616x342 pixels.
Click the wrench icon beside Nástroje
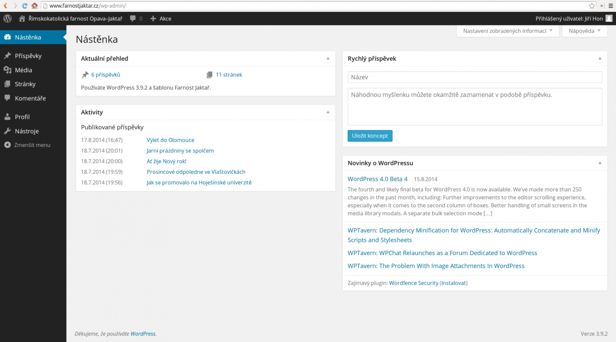7,131
